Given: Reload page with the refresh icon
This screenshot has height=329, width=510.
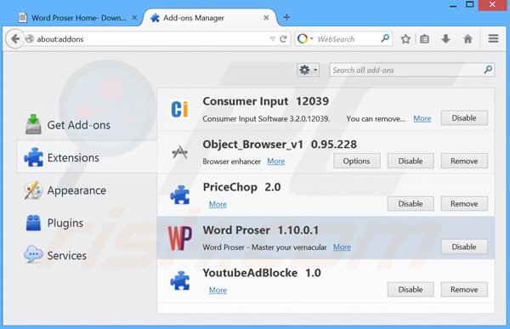Looking at the screenshot, I should 283,39.
